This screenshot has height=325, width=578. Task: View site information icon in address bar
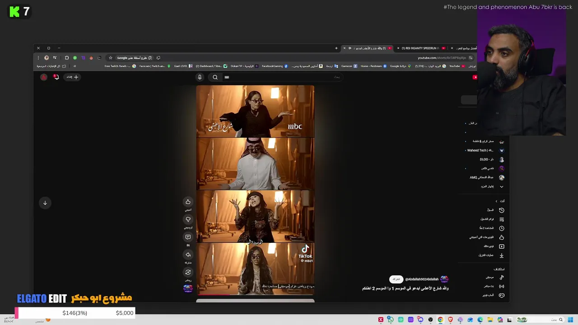coord(471,58)
